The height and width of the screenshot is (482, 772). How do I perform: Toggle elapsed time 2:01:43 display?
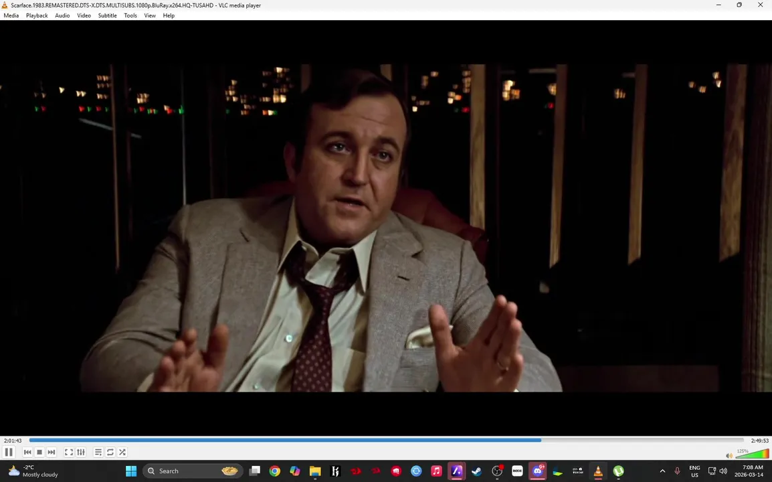pos(13,440)
